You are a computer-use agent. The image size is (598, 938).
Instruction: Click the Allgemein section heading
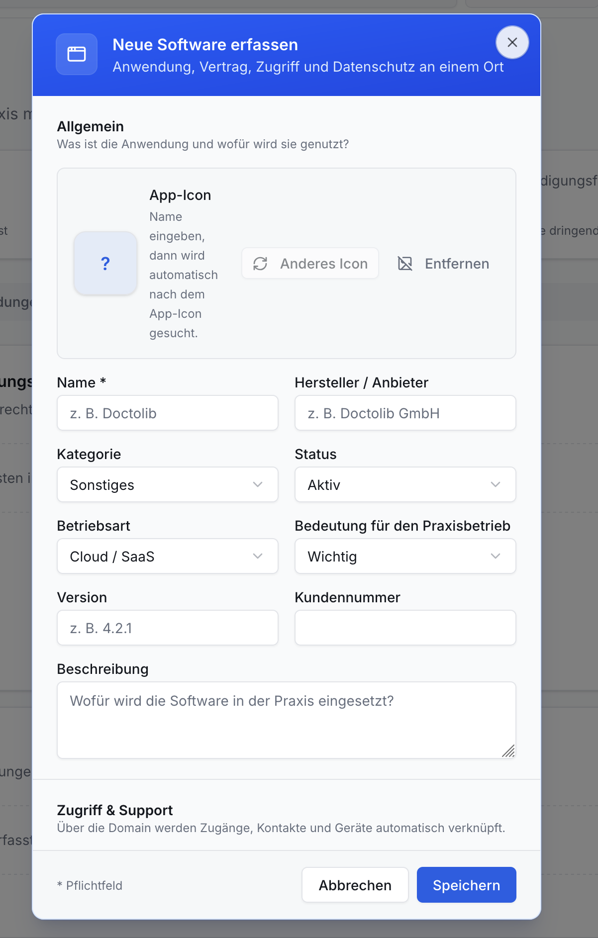point(91,126)
